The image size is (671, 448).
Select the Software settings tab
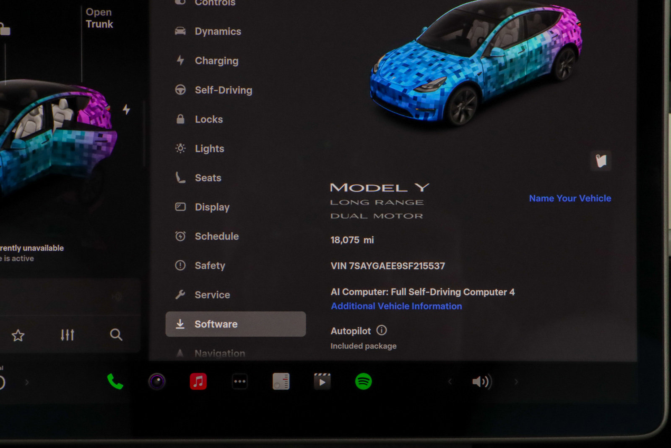(216, 324)
